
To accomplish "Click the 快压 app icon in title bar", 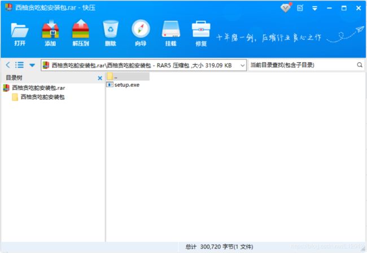I will (8, 7).
